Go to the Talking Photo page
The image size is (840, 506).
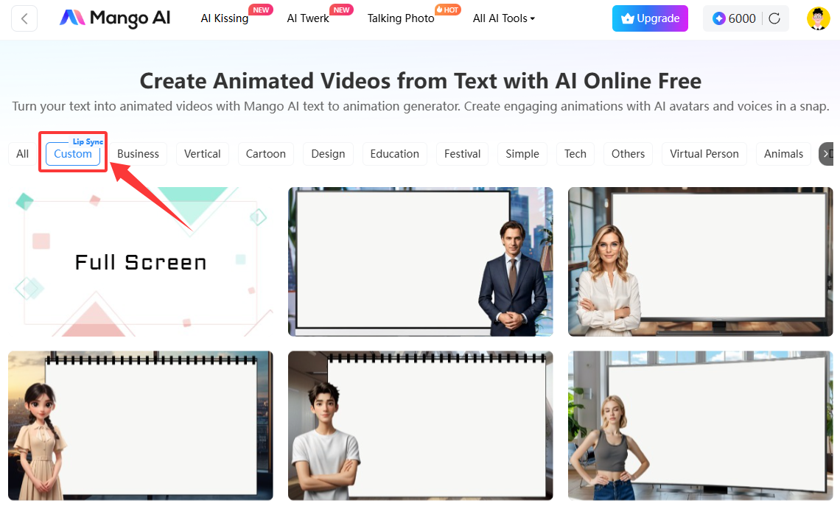click(400, 18)
